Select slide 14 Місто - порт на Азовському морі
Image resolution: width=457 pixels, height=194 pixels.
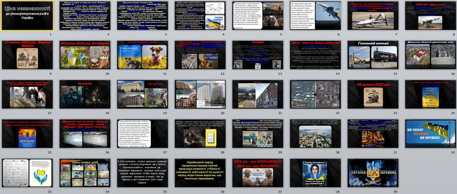[316, 55]
